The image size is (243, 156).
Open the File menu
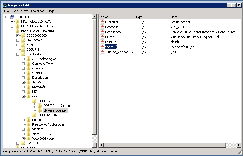pyautogui.click(x=6, y=11)
